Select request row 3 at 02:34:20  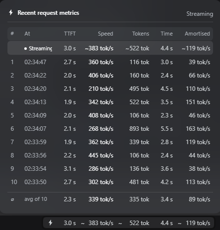coord(110,89)
